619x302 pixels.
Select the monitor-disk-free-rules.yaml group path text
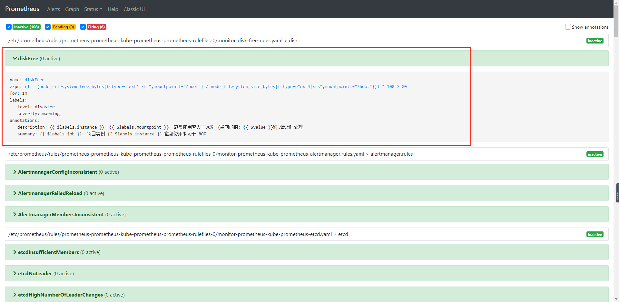click(x=153, y=40)
